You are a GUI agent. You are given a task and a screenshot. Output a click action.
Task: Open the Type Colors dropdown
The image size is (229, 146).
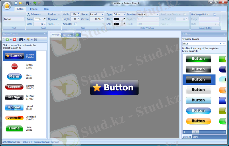click(x=124, y=14)
